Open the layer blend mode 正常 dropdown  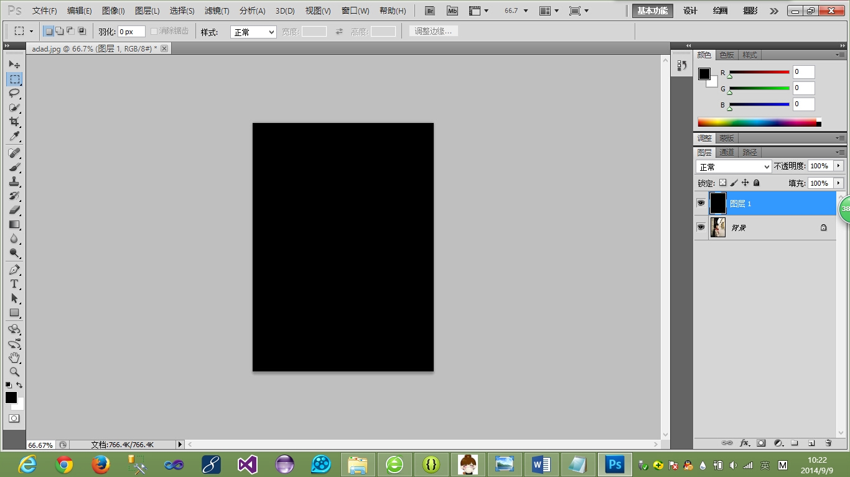point(734,166)
